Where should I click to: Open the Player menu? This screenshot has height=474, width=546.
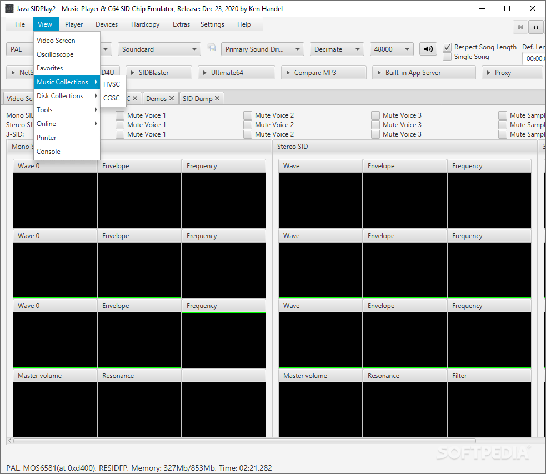(74, 24)
